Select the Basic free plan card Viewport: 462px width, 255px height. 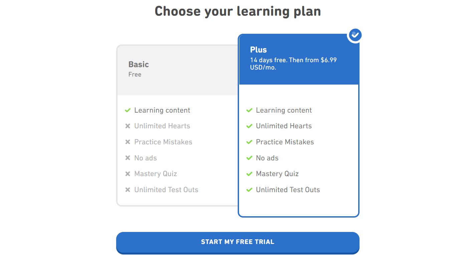(x=177, y=70)
